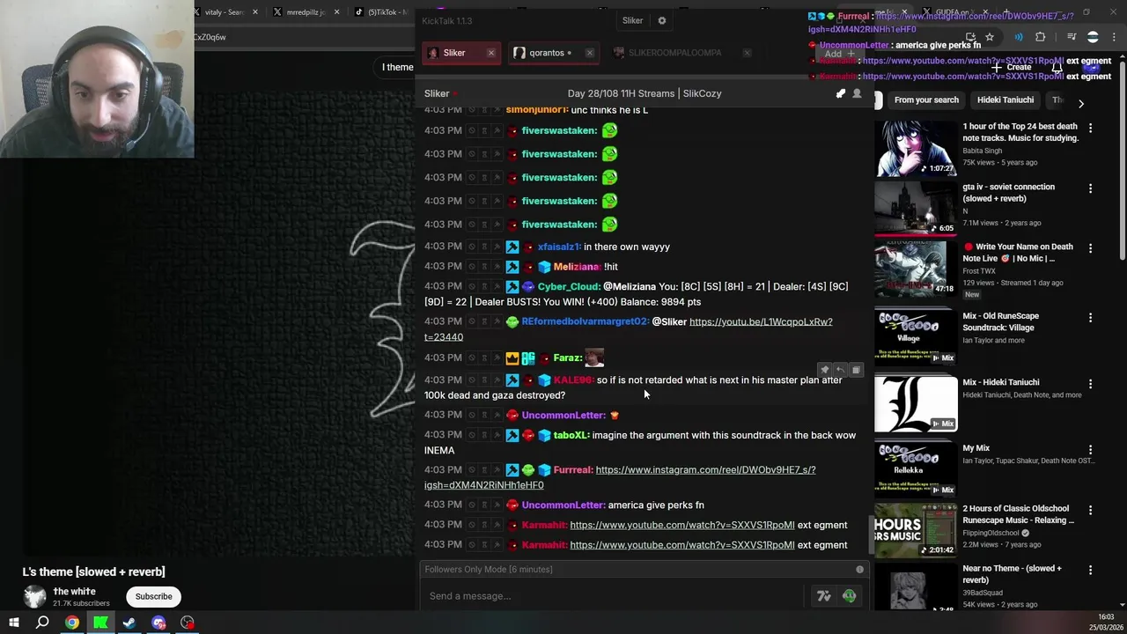Timeout hourglass icon on Furrreal's message
This screenshot has width=1127, height=634.
click(x=484, y=470)
